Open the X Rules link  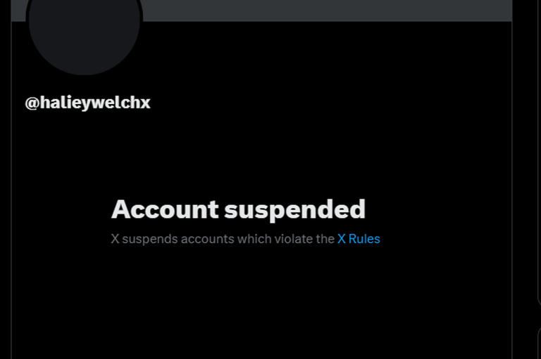click(x=359, y=239)
